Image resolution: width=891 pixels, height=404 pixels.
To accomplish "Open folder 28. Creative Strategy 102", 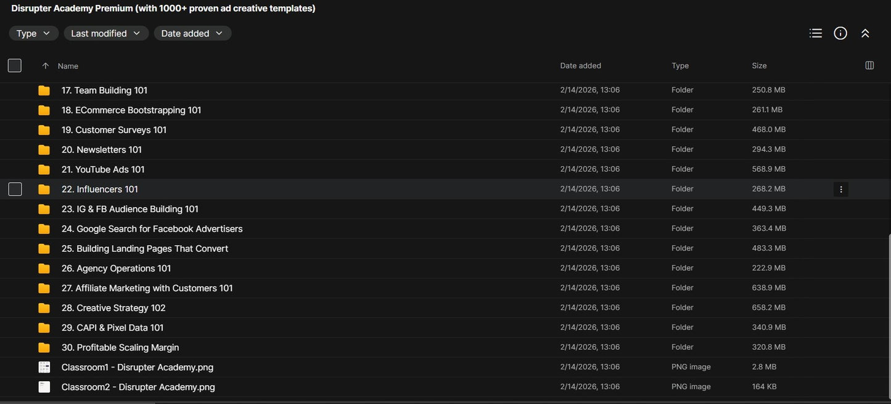I will [x=113, y=308].
